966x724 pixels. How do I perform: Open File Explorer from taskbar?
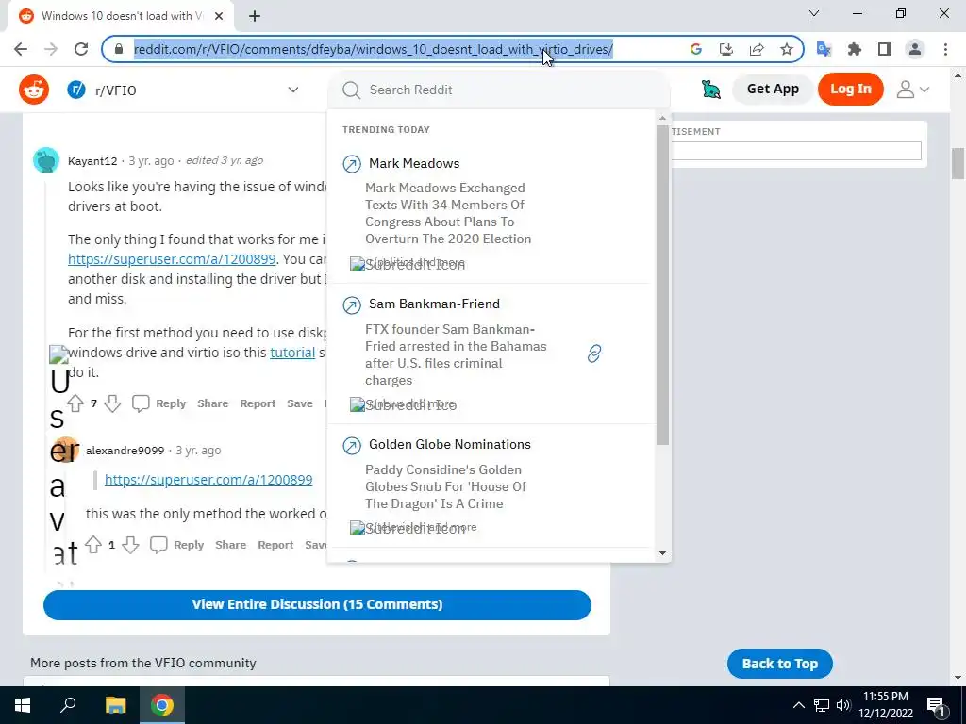point(115,705)
